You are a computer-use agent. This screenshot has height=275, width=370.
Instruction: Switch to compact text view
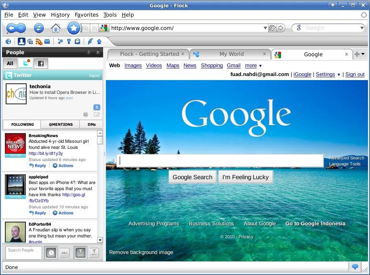[94, 253]
